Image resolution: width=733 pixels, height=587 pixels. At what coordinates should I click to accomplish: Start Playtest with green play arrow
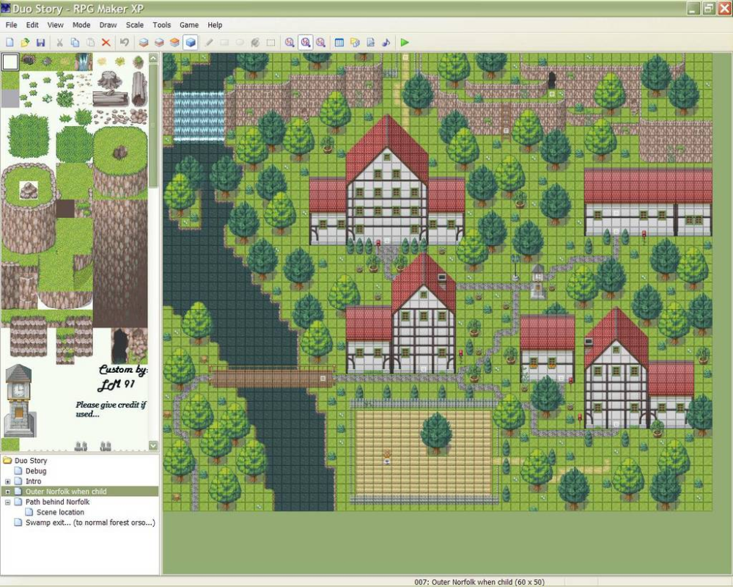coord(405,43)
